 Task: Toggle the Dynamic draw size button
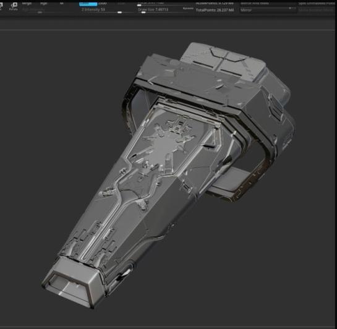click(x=188, y=9)
